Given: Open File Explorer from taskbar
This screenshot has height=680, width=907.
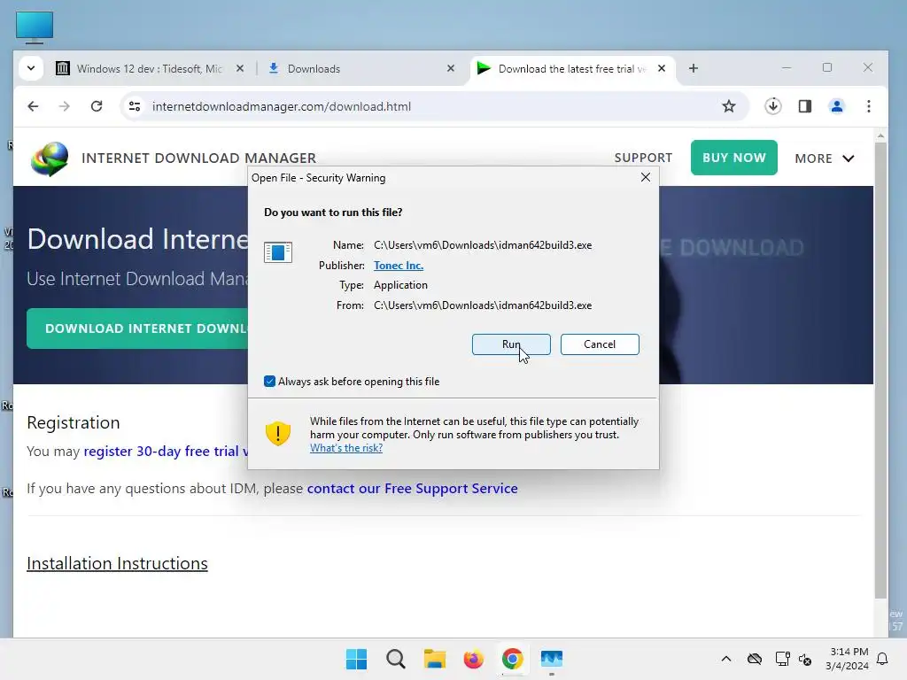Looking at the screenshot, I should pos(434,659).
